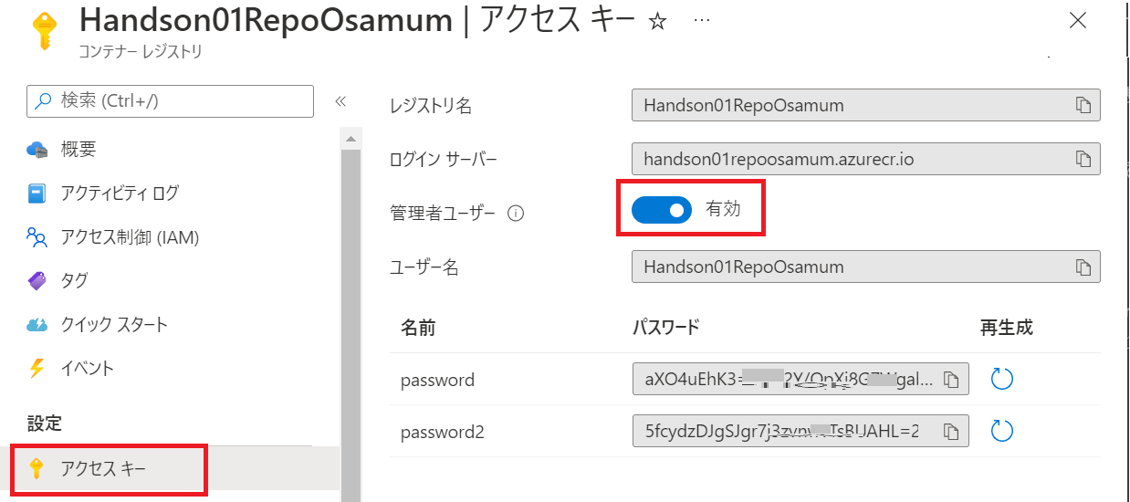This screenshot has width=1130, height=502.
Task: Show info tooltip for 管理者ユーザー
Action: [515, 214]
